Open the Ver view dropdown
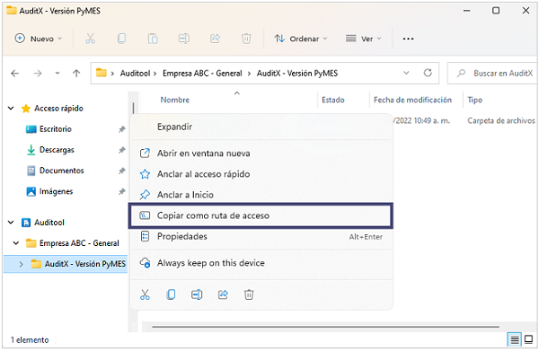Image resolution: width=539 pixels, height=351 pixels. pos(363,39)
